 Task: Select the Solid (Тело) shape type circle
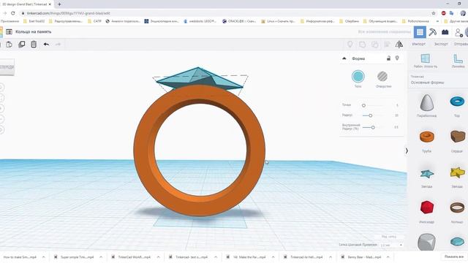pos(358,76)
